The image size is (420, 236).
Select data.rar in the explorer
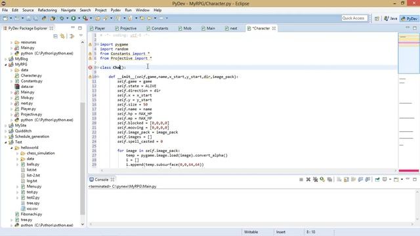(x=27, y=87)
